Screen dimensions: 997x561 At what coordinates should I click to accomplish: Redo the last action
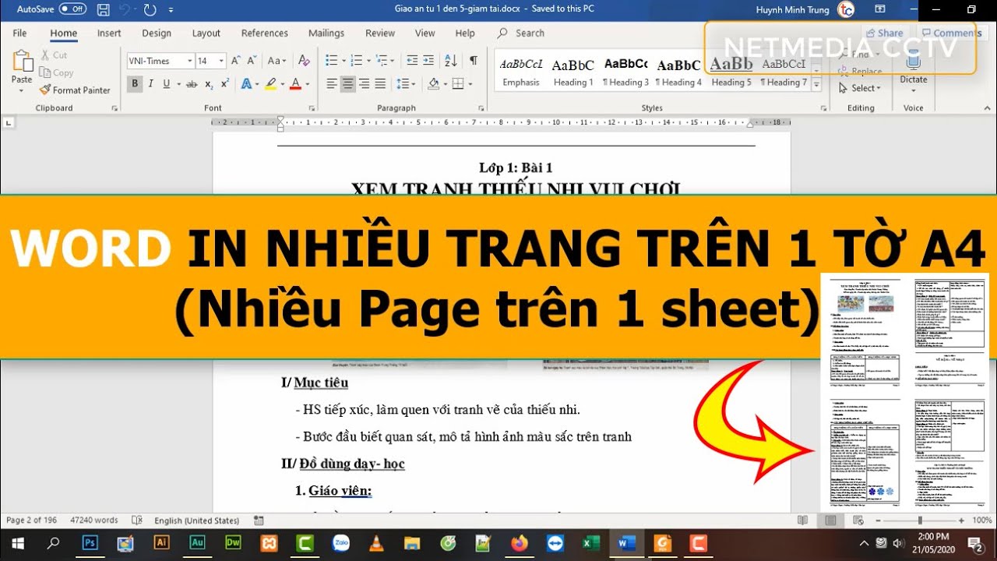(x=150, y=9)
